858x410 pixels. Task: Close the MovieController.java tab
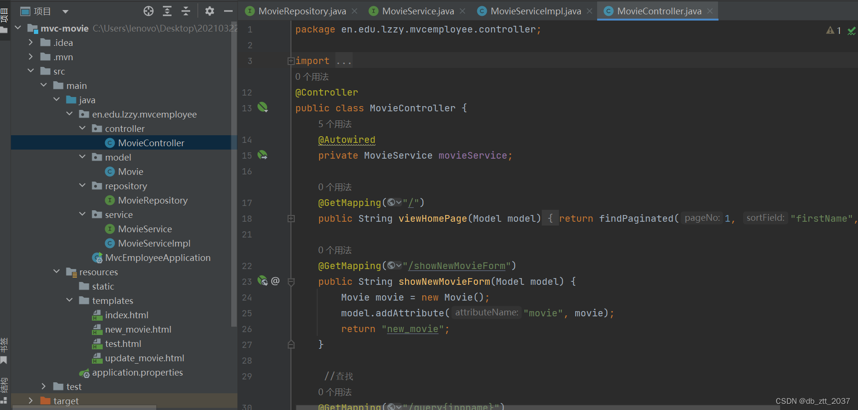(710, 11)
